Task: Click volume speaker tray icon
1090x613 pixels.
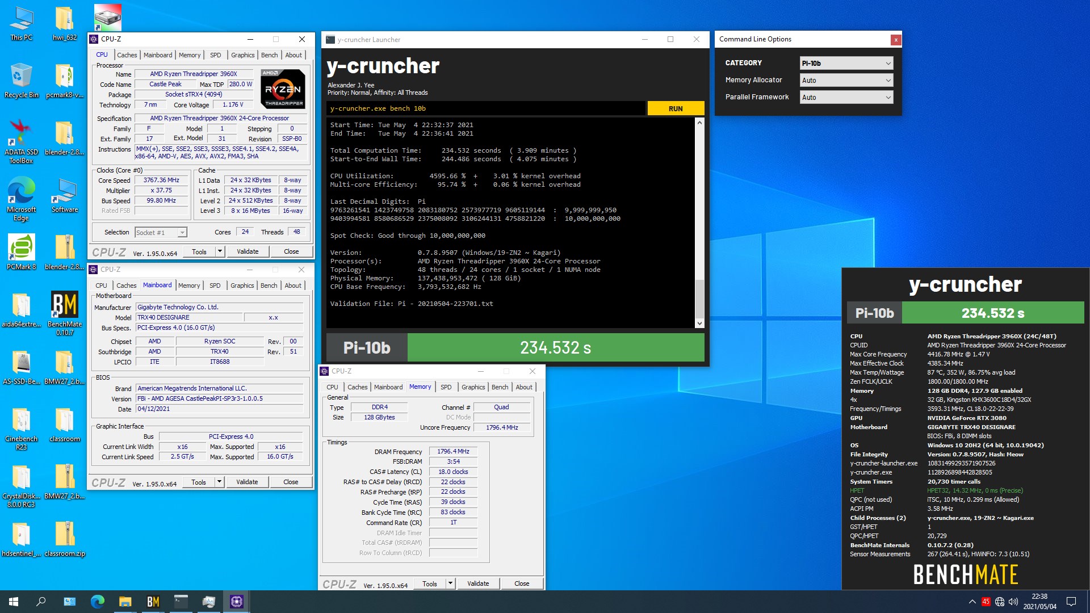Action: pos(1013,602)
